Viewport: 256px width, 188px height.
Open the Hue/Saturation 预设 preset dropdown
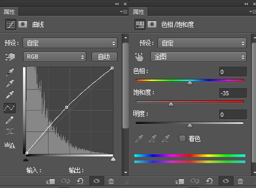(x=202, y=43)
